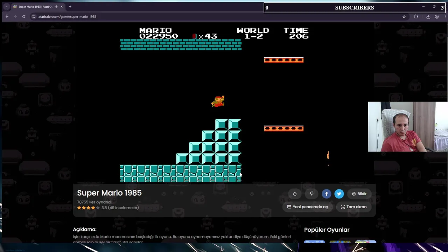View site information icon in address bar
This screenshot has width=448, height=252.
(x=34, y=16)
